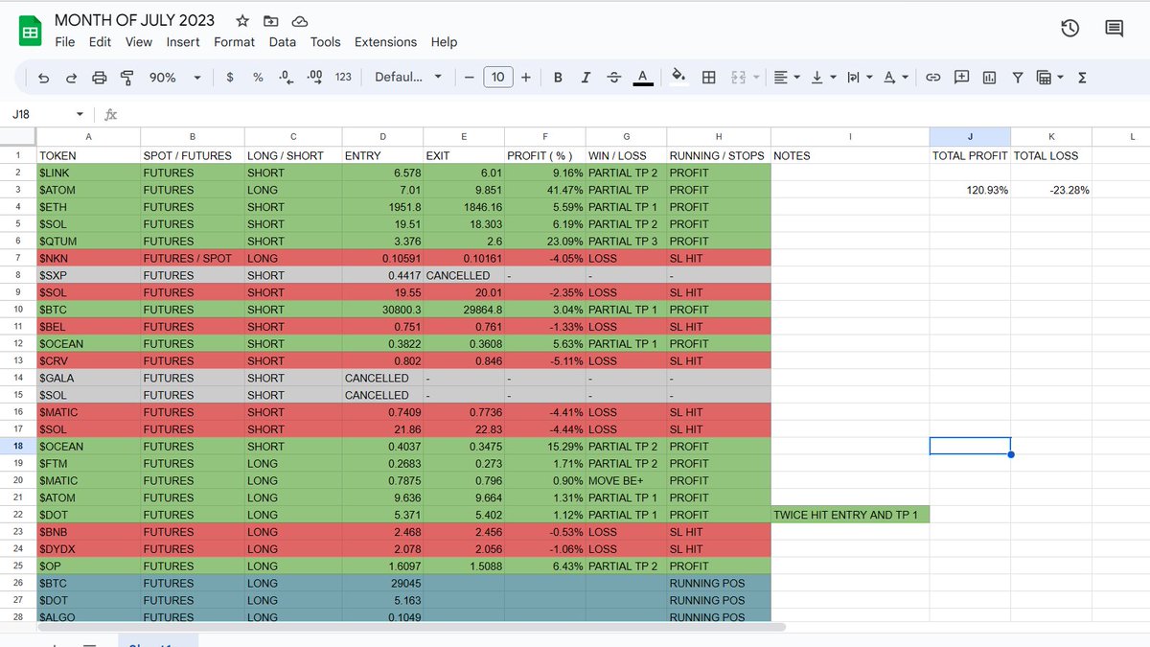Click the Redo arrow icon
The height and width of the screenshot is (647, 1150).
click(x=71, y=78)
